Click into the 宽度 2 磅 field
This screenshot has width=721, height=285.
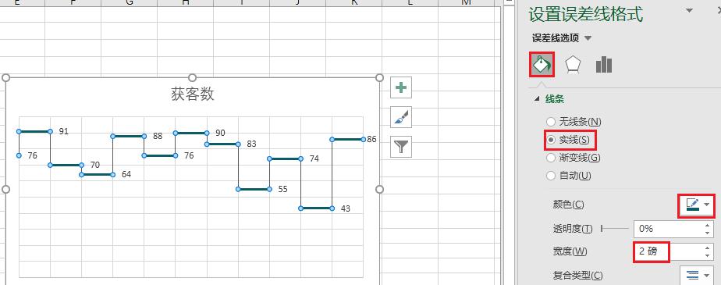pyautogui.click(x=668, y=251)
